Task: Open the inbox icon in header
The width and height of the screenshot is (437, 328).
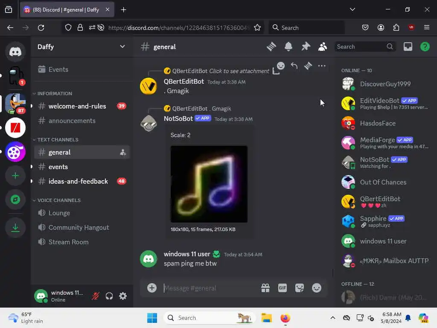Action: [x=408, y=47]
